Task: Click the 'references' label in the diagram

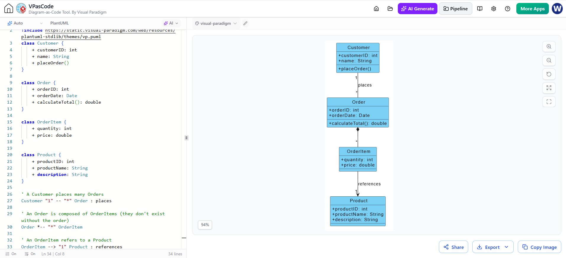Action: [369, 184]
